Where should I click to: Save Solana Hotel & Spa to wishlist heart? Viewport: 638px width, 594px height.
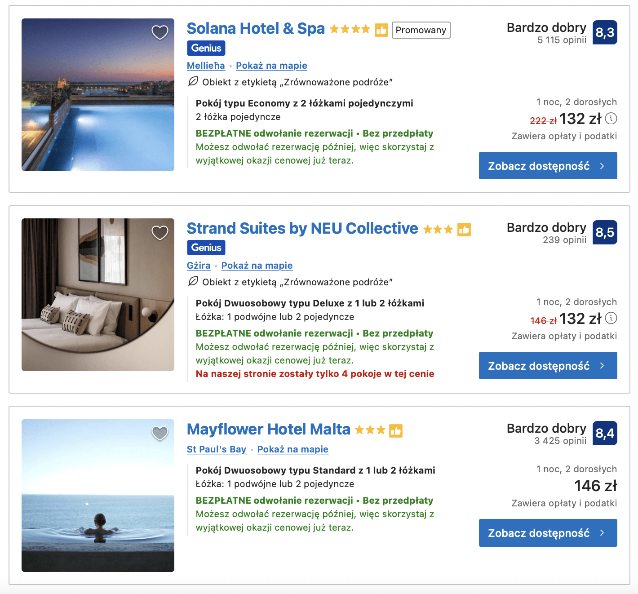[x=159, y=32]
